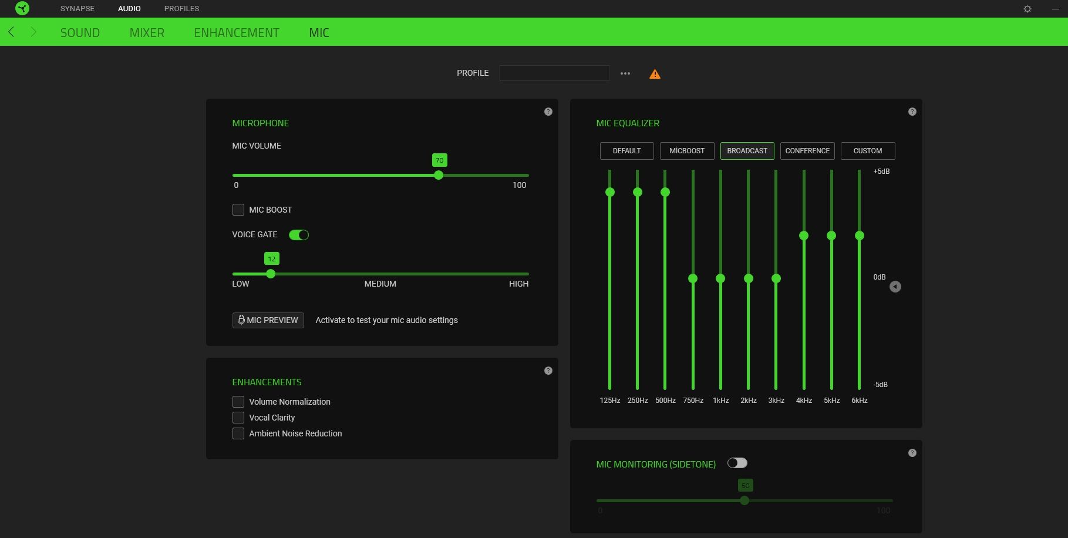Image resolution: width=1068 pixels, height=538 pixels.
Task: Click the Razer logo icon
Action: click(22, 8)
